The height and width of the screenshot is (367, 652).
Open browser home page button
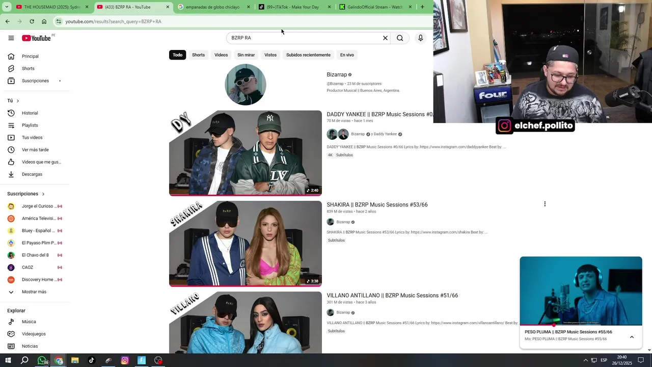(x=44, y=21)
